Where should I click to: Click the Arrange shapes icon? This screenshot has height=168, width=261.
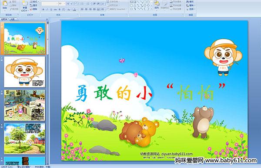click(x=157, y=3)
